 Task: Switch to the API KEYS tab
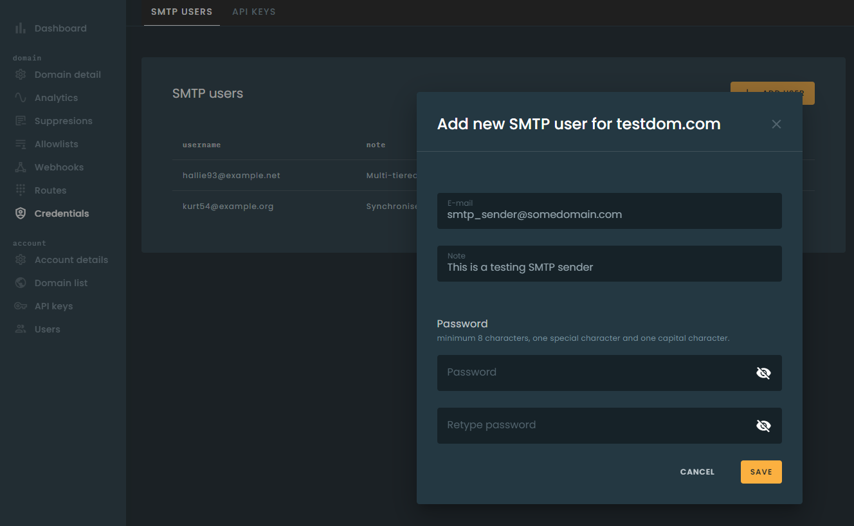(x=253, y=12)
